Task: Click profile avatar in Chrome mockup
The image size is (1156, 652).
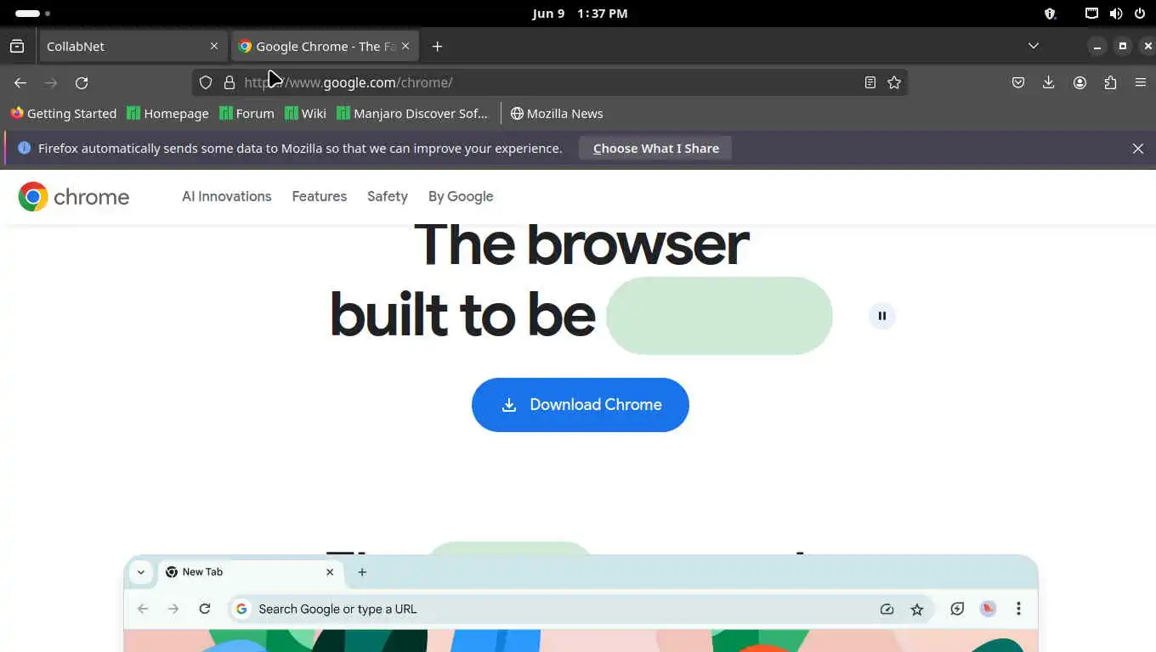Action: pyautogui.click(x=988, y=609)
